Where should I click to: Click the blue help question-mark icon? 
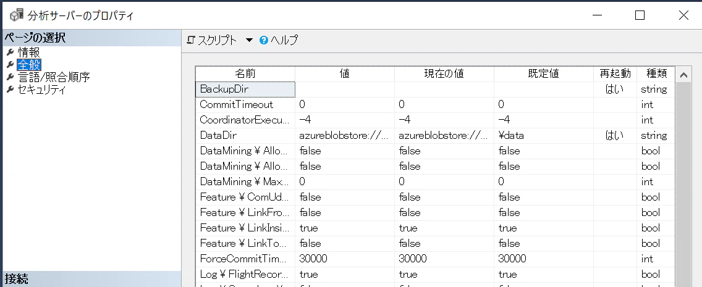[x=264, y=40]
